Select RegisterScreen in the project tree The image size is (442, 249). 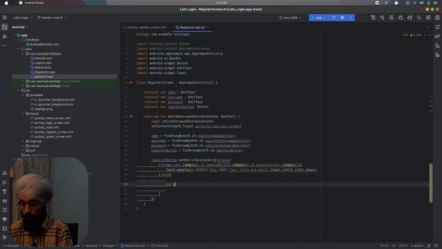coord(43,72)
